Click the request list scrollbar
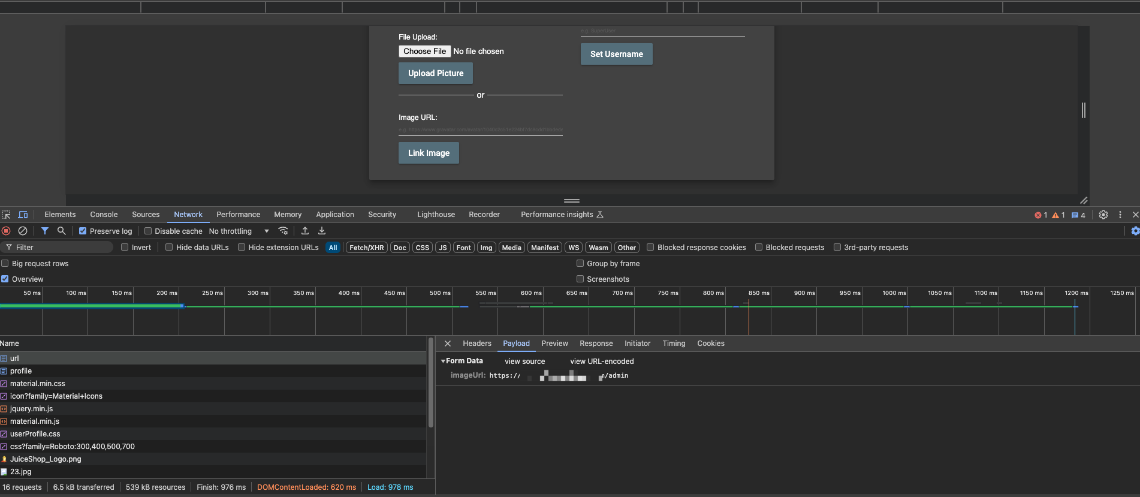1140x497 pixels. tap(431, 384)
